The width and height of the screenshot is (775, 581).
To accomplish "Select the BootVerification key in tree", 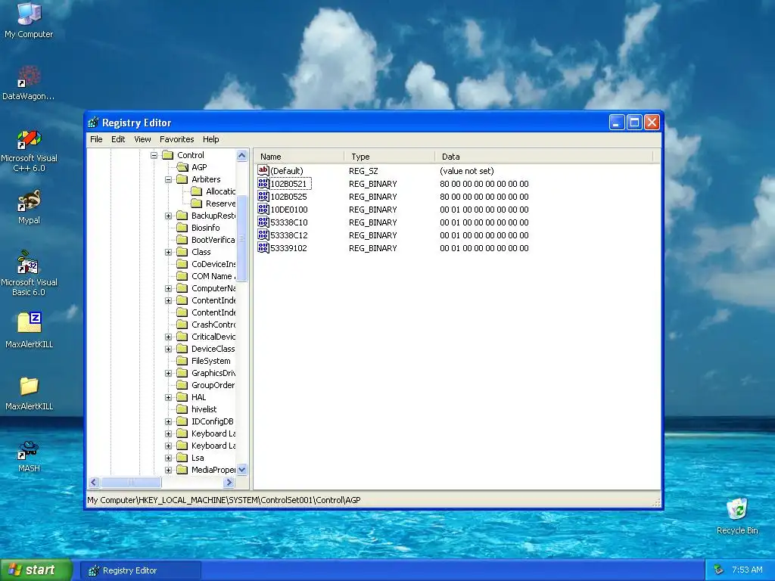I will click(213, 240).
